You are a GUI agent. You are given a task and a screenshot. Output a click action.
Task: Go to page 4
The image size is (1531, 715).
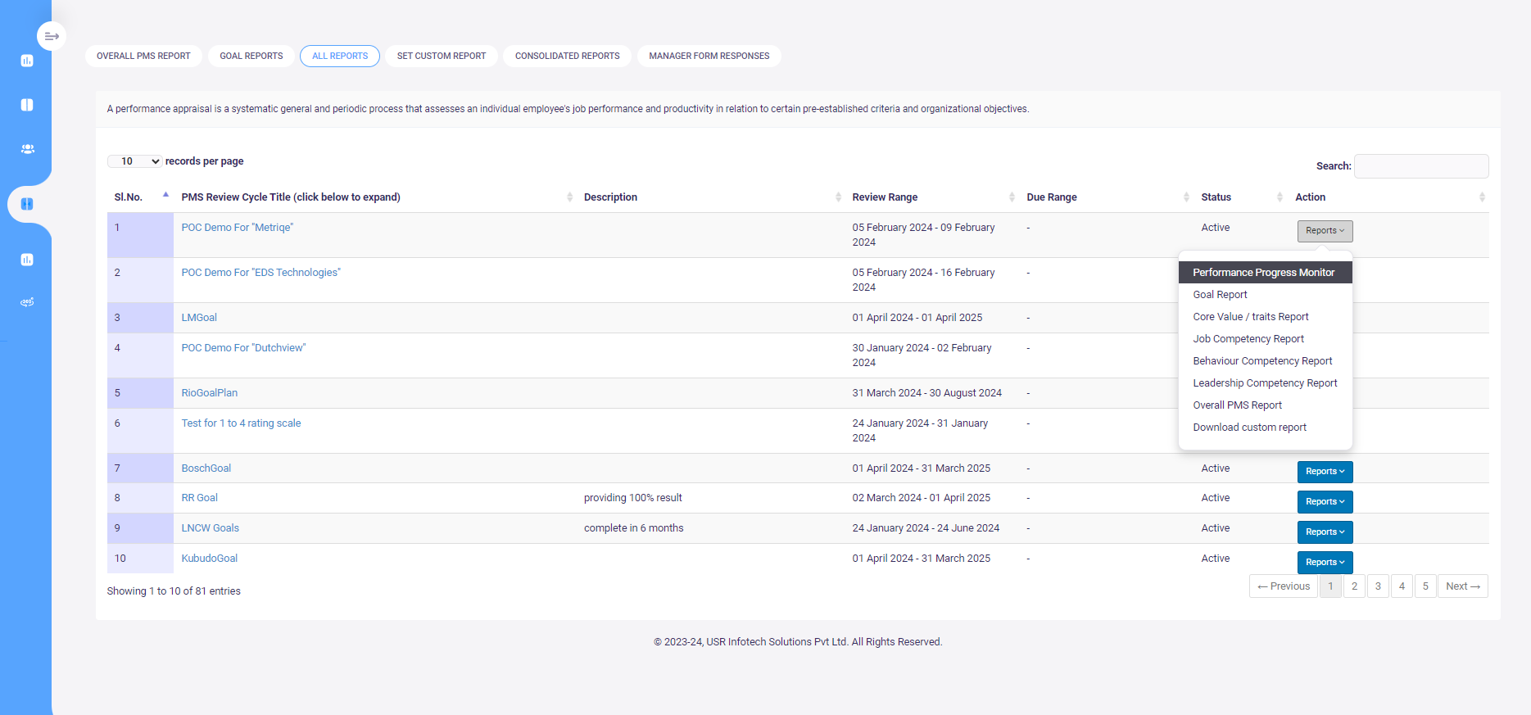point(1402,586)
